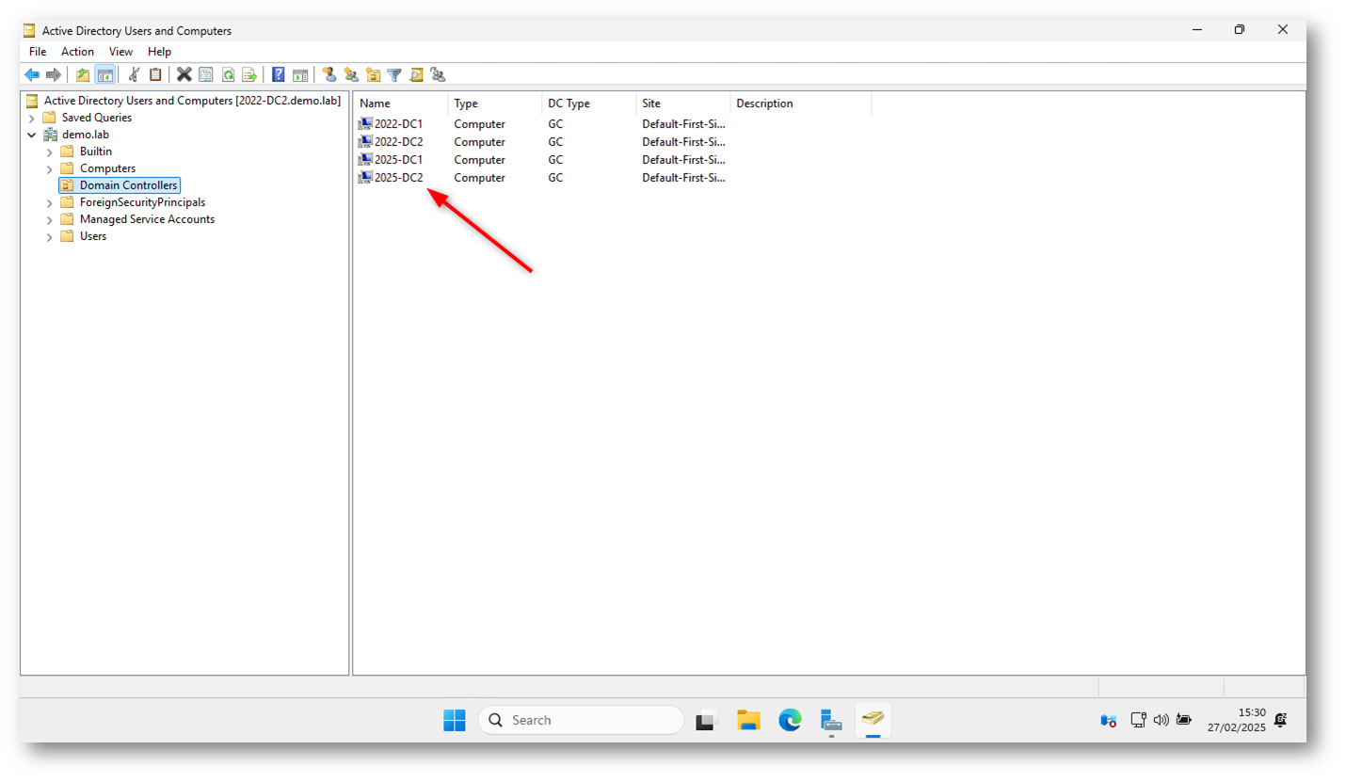Open the Help menu
The width and height of the screenshot is (1346, 782).
click(159, 52)
